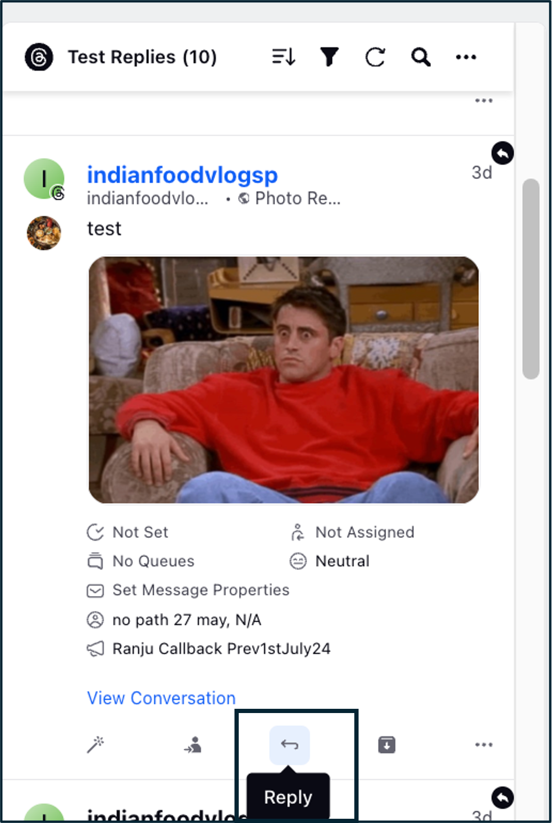This screenshot has width=552, height=823.
Task: Refresh the Test Replies column
Action: click(x=375, y=57)
